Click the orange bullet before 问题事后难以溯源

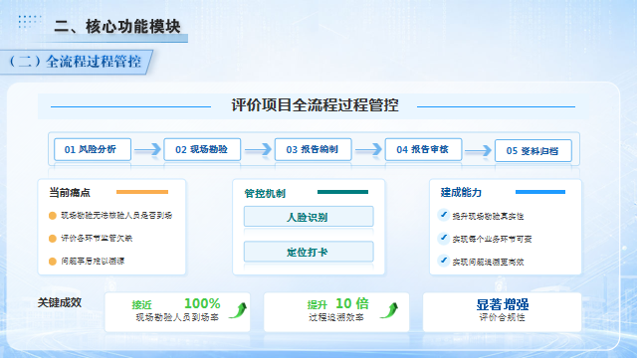pyautogui.click(x=53, y=262)
